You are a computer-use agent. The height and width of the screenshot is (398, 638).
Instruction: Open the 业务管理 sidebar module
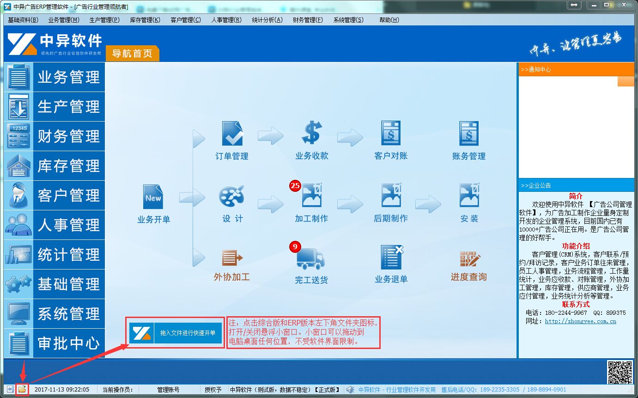click(x=54, y=77)
